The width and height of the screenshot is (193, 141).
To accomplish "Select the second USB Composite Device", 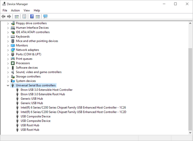I will tap(36, 121).
